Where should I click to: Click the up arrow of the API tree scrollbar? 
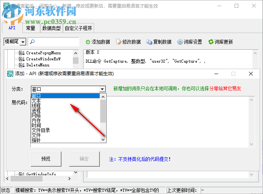pyautogui.click(x=76, y=53)
